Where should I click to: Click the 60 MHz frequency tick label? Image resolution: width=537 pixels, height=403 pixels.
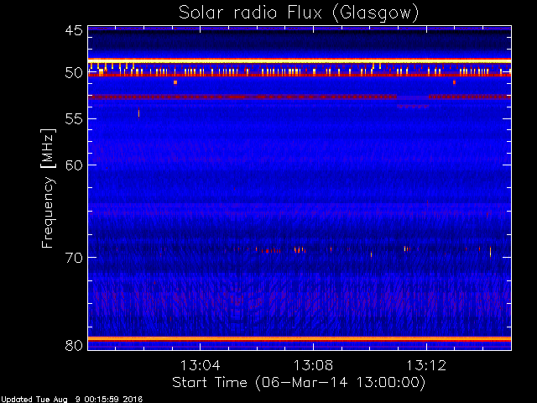click(74, 165)
